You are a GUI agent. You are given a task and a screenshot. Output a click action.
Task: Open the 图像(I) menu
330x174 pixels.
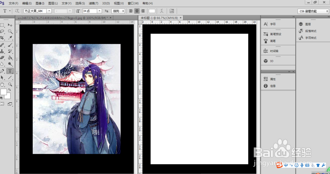coord(40,3)
